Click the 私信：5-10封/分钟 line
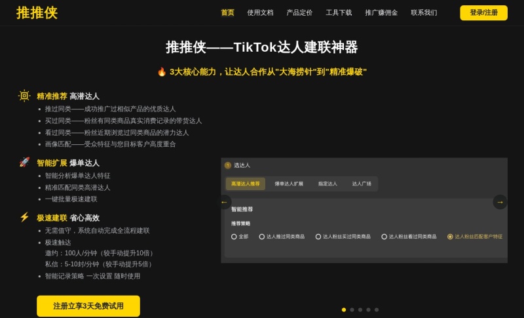This screenshot has height=318, width=524. point(99,264)
